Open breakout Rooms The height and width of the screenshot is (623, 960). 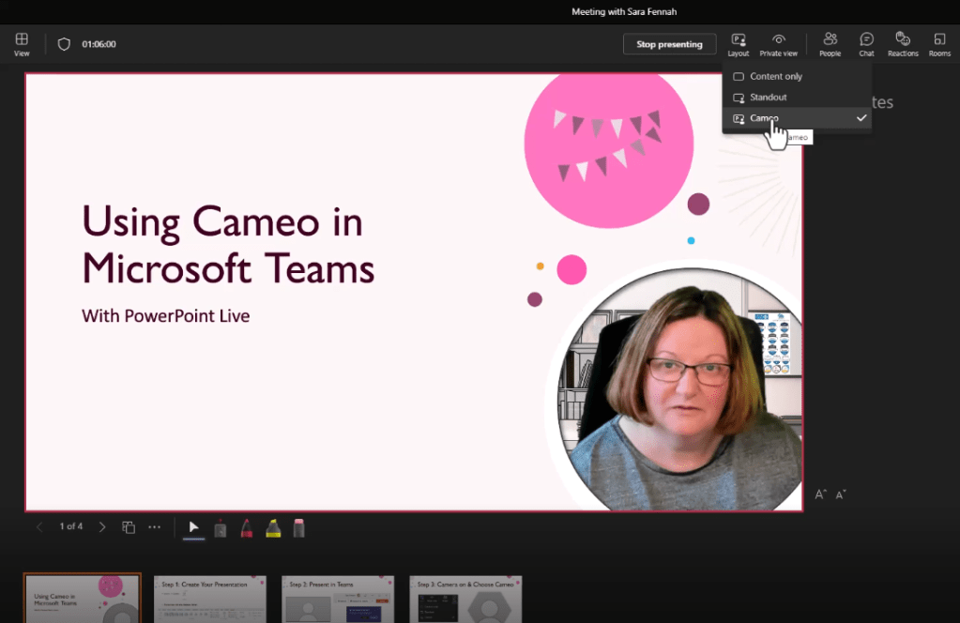[939, 43]
